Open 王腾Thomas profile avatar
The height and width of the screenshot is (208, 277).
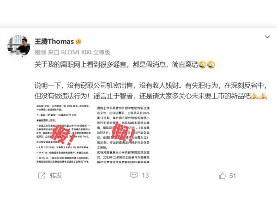tap(19, 46)
